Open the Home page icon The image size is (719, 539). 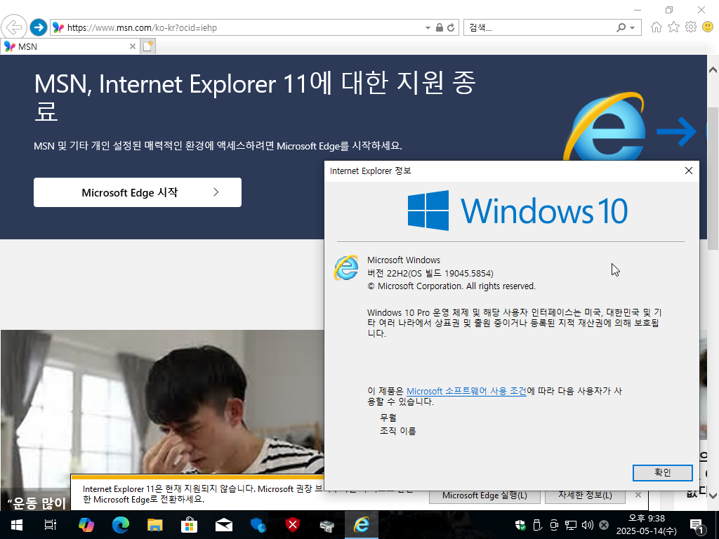(657, 27)
